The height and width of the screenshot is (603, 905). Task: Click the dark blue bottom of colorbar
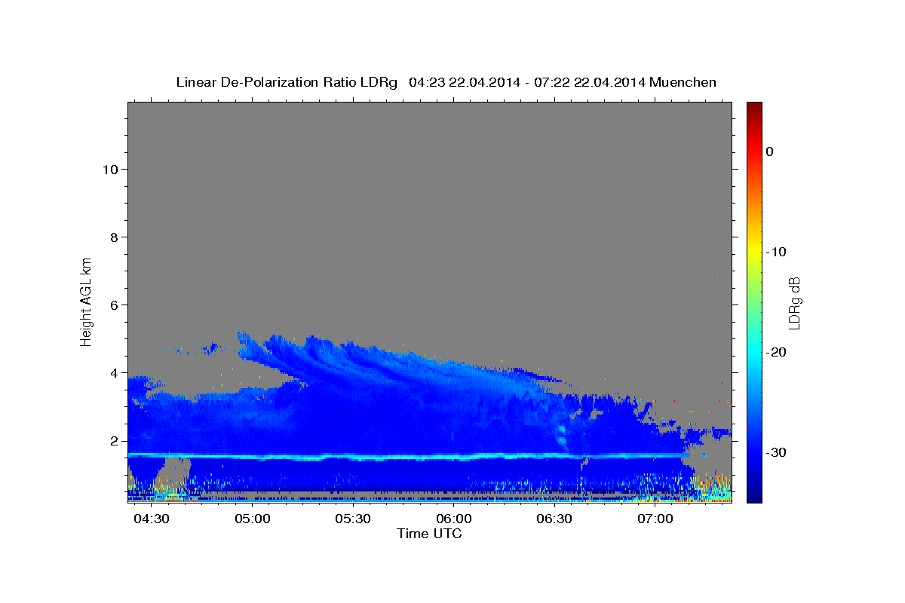point(754,497)
